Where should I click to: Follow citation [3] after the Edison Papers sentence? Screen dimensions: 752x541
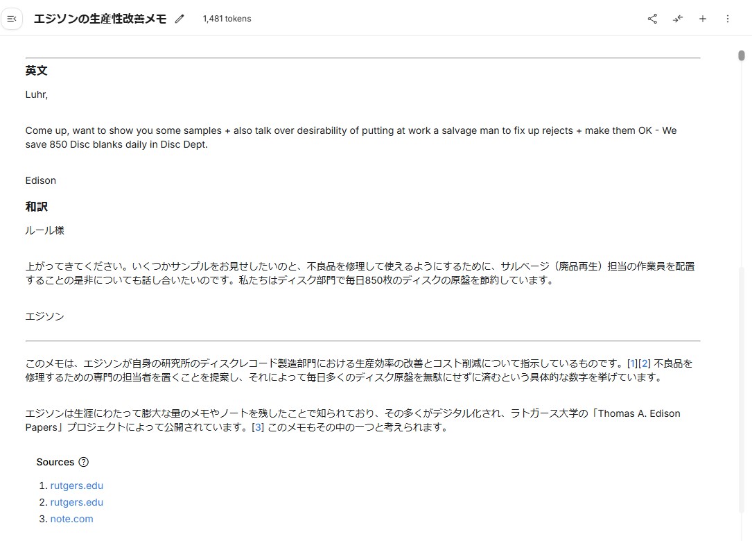258,427
